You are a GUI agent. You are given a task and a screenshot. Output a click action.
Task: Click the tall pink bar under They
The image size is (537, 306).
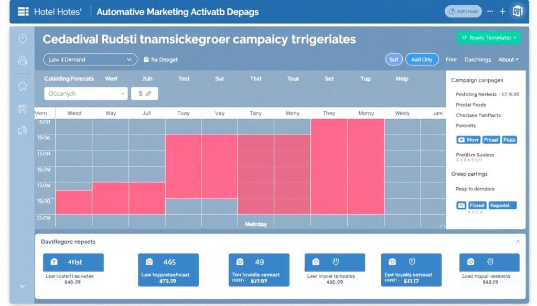329,166
